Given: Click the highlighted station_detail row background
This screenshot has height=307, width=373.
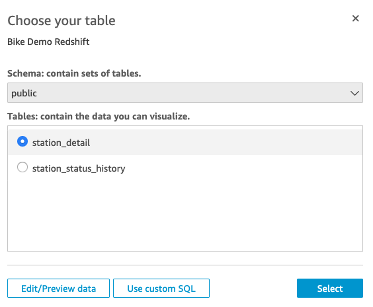Looking at the screenshot, I should pos(226,143).
